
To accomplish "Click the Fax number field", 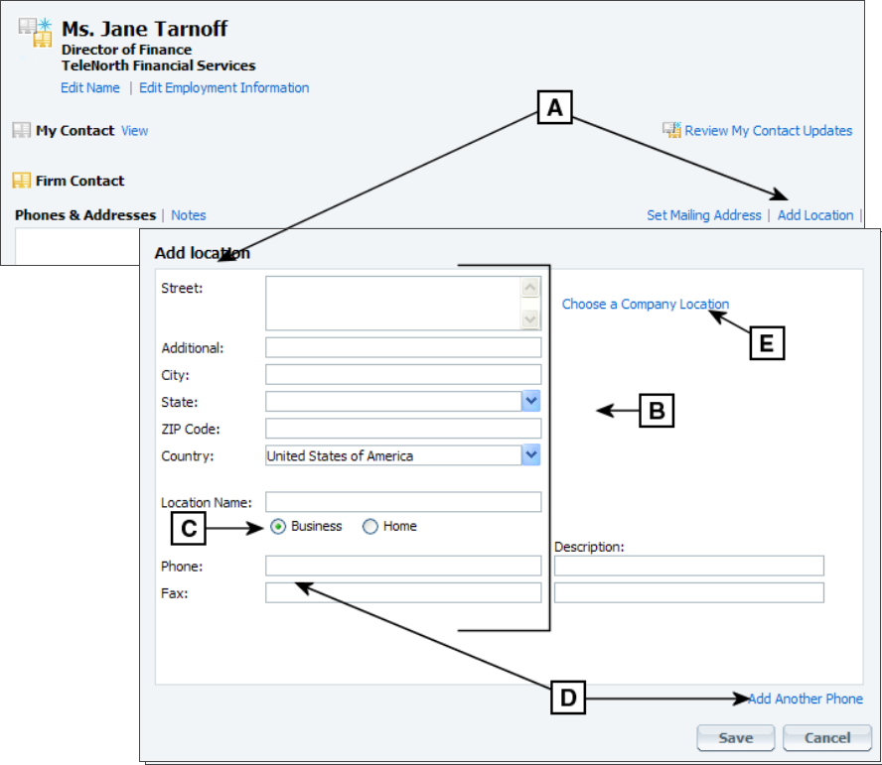I will click(403, 592).
